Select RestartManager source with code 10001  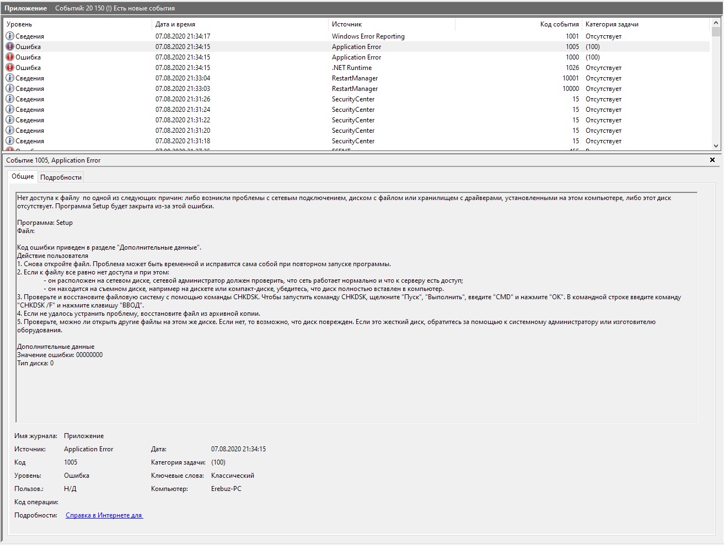[x=355, y=78]
